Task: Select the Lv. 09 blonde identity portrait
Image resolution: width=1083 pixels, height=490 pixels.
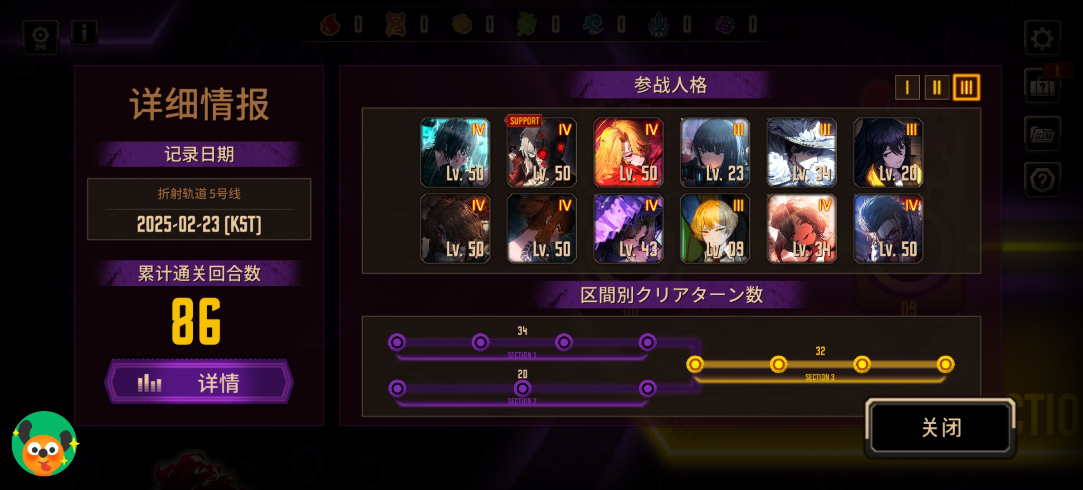Action: 715,229
